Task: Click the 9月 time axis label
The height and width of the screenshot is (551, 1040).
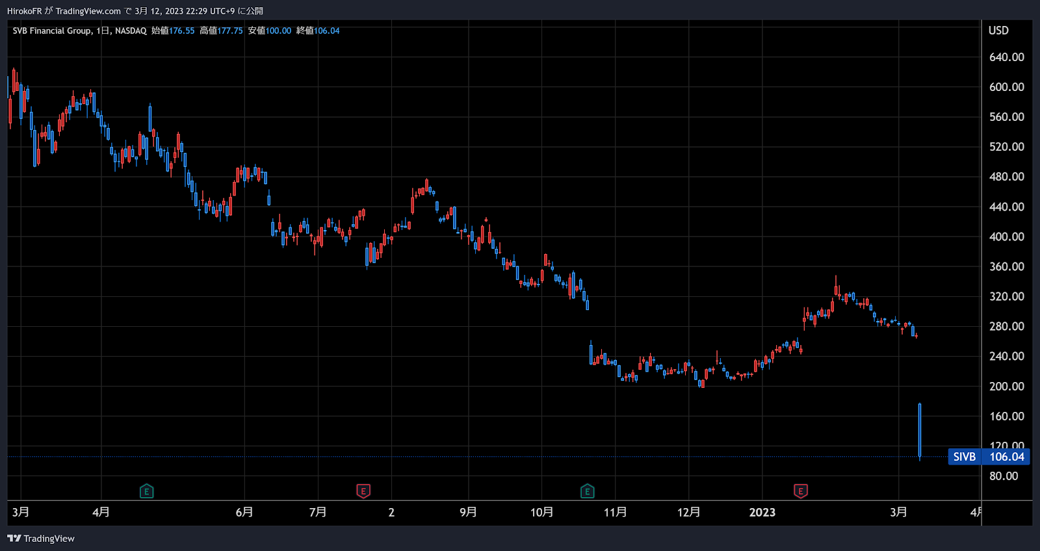Action: pos(468,512)
